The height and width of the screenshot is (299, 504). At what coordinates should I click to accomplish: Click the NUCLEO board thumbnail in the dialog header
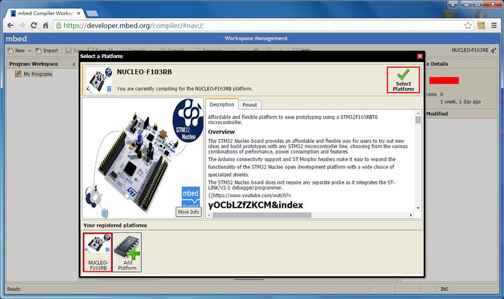click(x=100, y=80)
